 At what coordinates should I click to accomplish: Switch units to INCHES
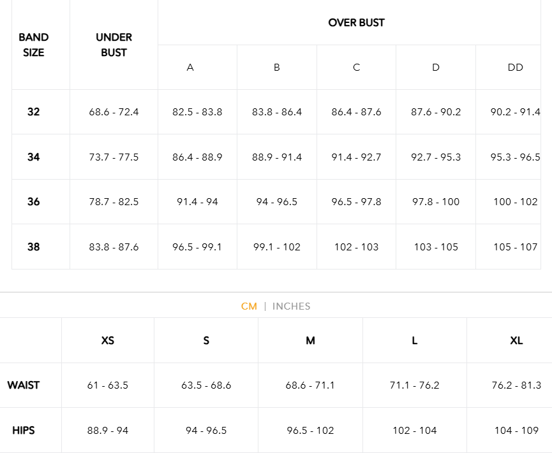pos(291,306)
